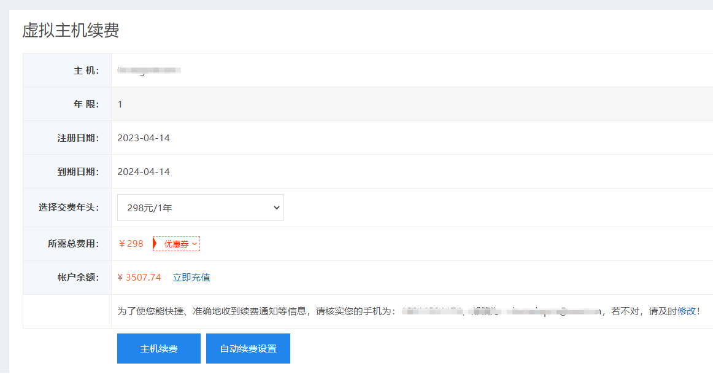Screen dimensions: 713x374
Task: Click the 虚拟主机续费 page heading
Action: 71,30
